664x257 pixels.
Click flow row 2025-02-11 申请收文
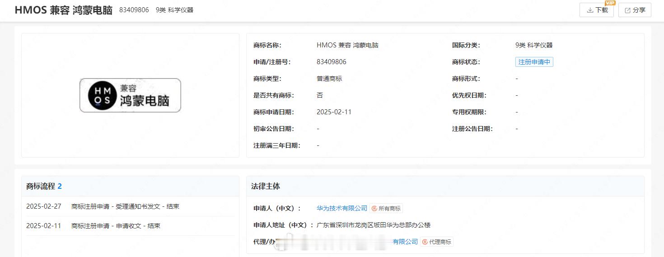130,226
